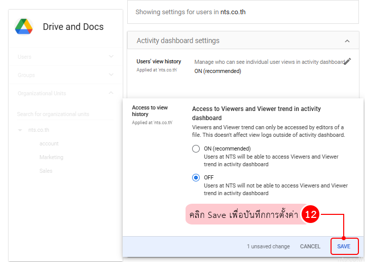365x262 pixels.
Task: Click SAVE to store the setting
Action: point(344,246)
